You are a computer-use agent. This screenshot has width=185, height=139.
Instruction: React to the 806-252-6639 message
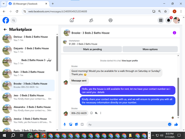(91, 113)
